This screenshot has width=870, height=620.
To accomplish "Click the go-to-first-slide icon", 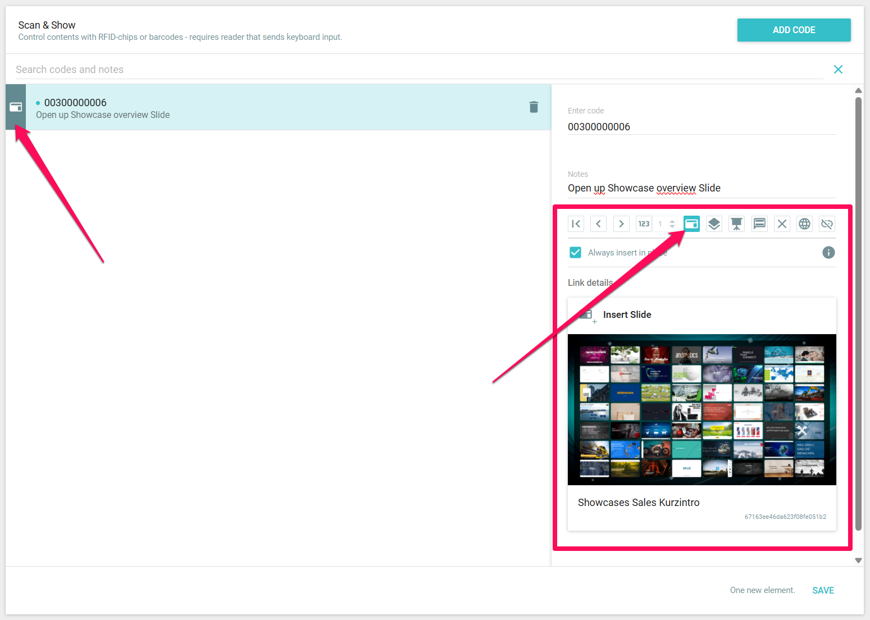I will pos(576,224).
